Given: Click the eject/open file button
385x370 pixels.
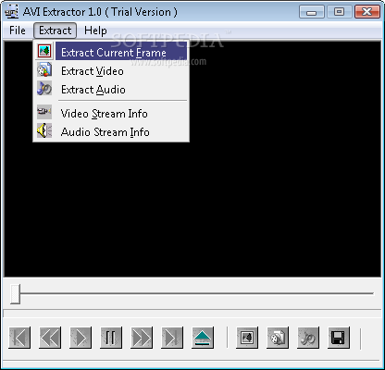Looking at the screenshot, I should pyautogui.click(x=203, y=338).
